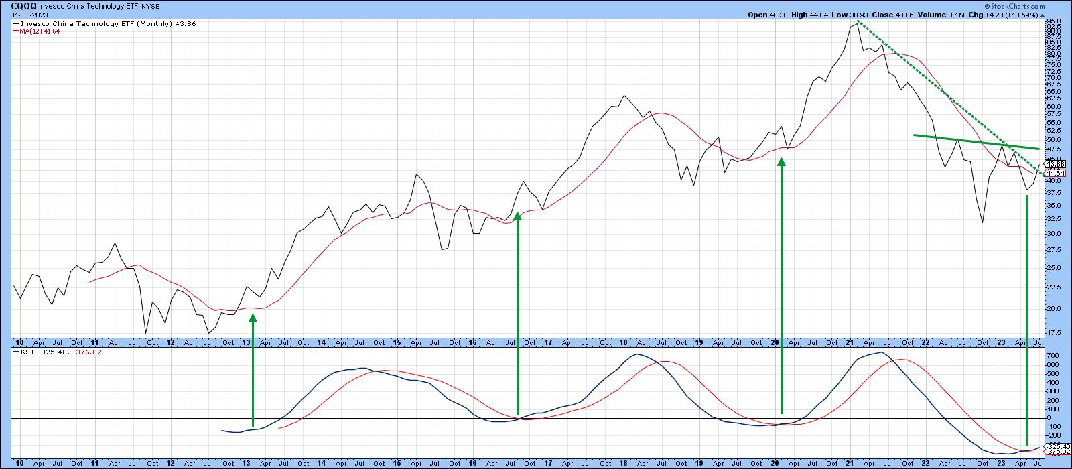Click the date 31-Jul-2023

tap(29, 15)
